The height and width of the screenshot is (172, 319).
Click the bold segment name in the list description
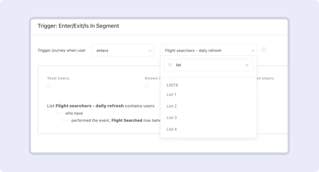click(x=89, y=106)
